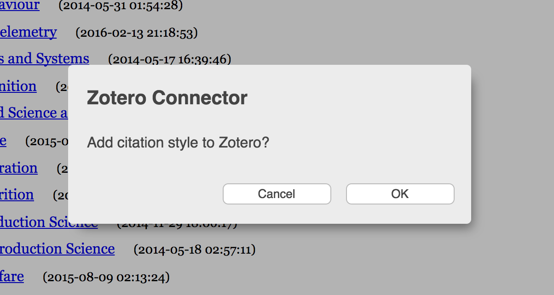Screen dimensions: 554x295
Task: Open the style link ending in 'aviour'
Action: [18, 6]
